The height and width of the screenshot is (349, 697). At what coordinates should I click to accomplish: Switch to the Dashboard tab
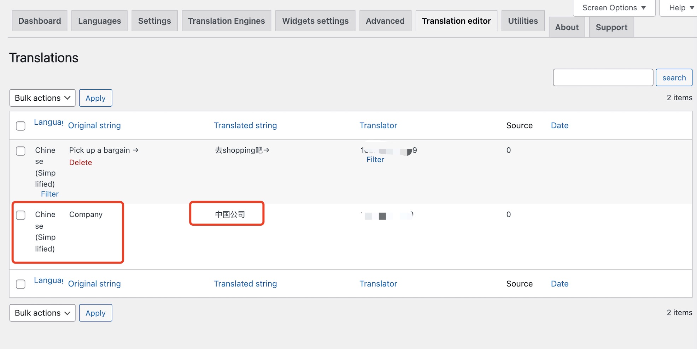[x=40, y=21]
